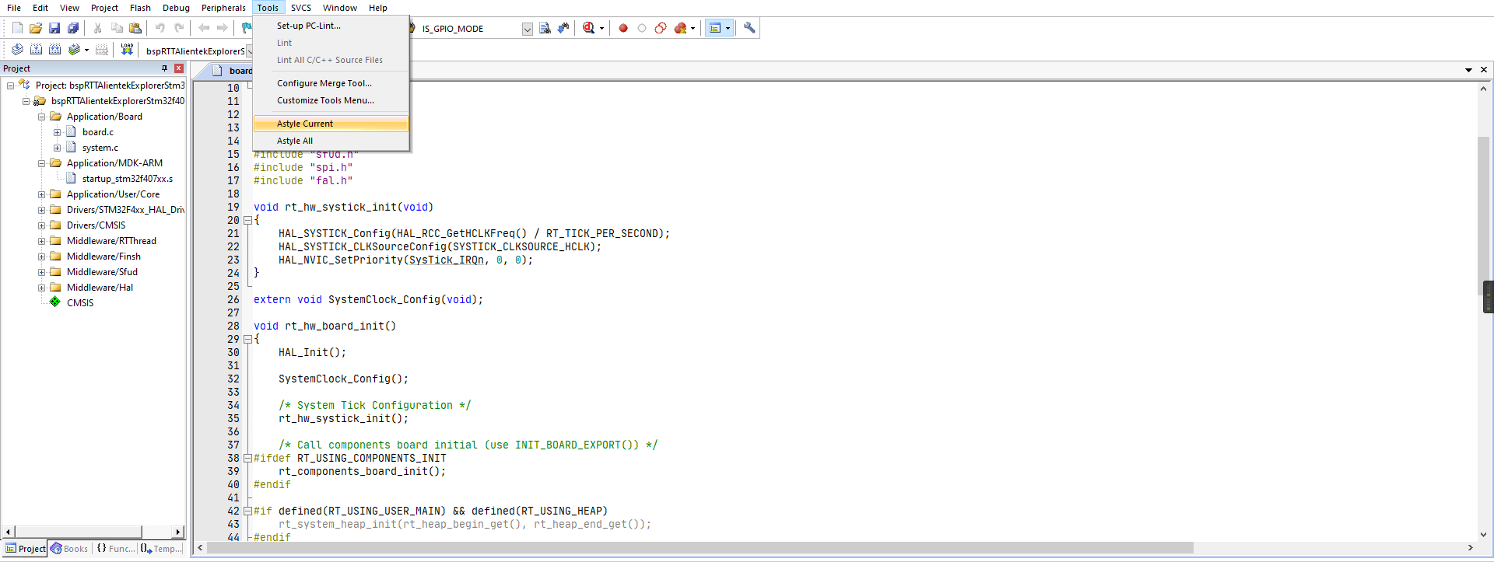Click the Find in Files icon

pyautogui.click(x=545, y=28)
